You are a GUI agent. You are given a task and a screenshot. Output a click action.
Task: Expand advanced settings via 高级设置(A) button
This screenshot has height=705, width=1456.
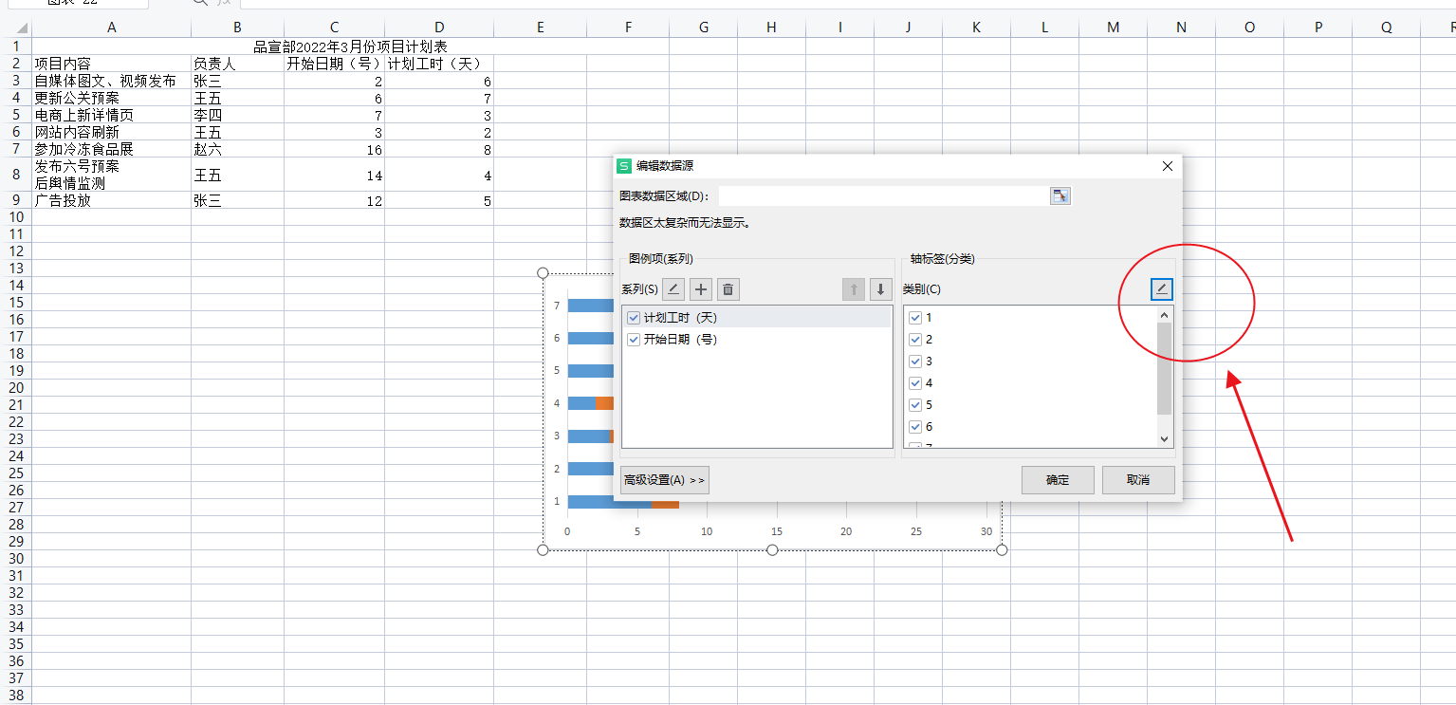pyautogui.click(x=665, y=480)
